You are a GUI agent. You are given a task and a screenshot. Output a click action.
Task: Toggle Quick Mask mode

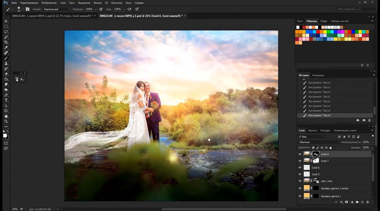coord(6,143)
